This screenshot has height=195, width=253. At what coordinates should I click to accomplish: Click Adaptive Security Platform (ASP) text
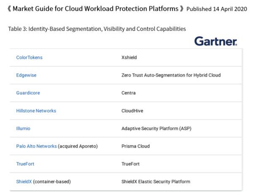coord(156,129)
